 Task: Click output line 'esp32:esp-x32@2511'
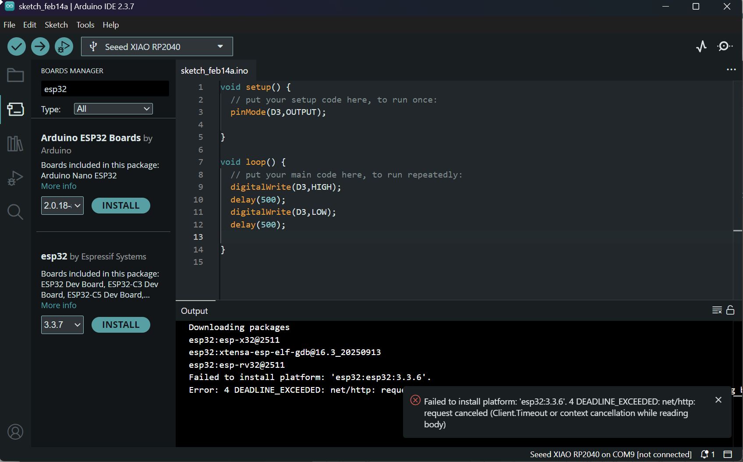[234, 340]
